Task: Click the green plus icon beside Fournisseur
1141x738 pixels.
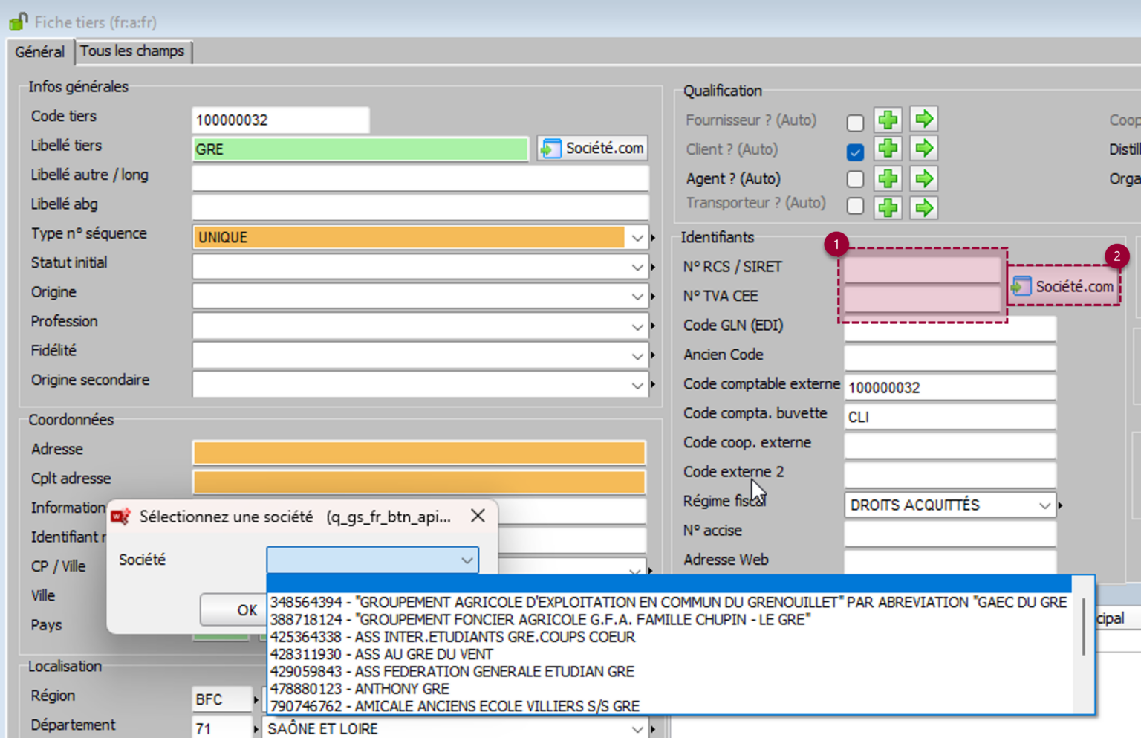Action: (x=888, y=120)
